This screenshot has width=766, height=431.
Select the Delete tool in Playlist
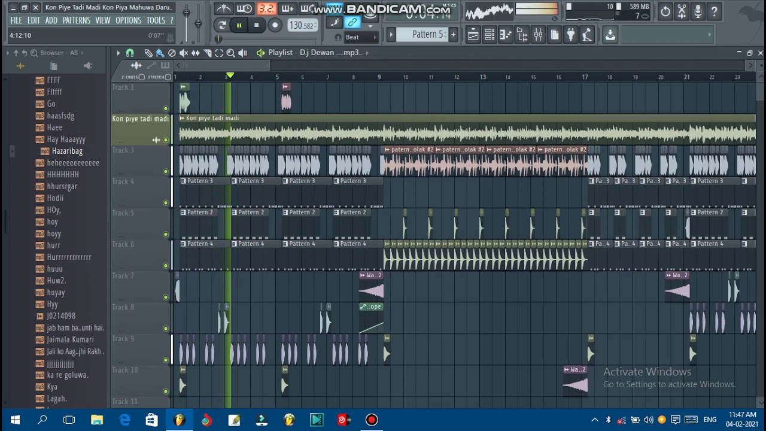[x=172, y=53]
